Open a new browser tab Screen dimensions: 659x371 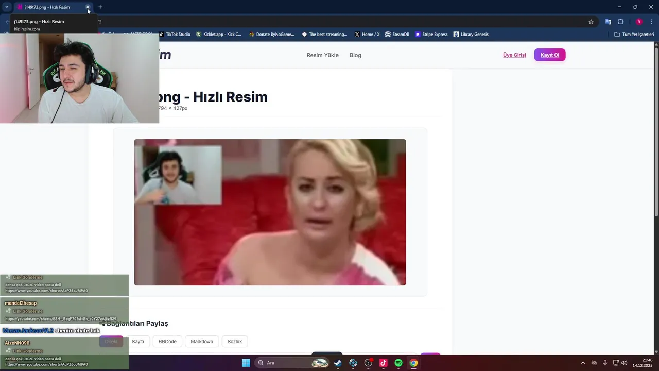click(x=100, y=7)
